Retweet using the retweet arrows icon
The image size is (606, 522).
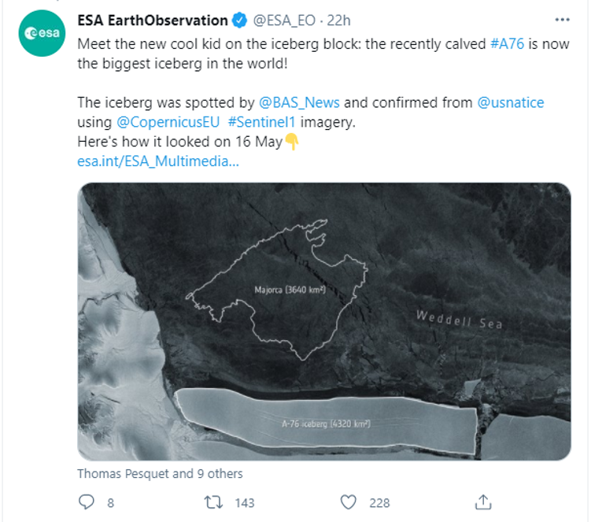213,502
